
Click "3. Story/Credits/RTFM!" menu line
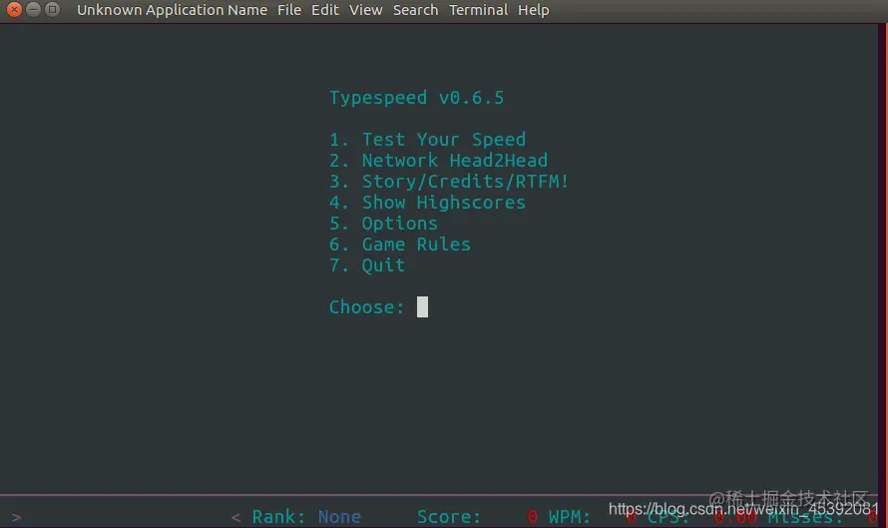coord(449,182)
